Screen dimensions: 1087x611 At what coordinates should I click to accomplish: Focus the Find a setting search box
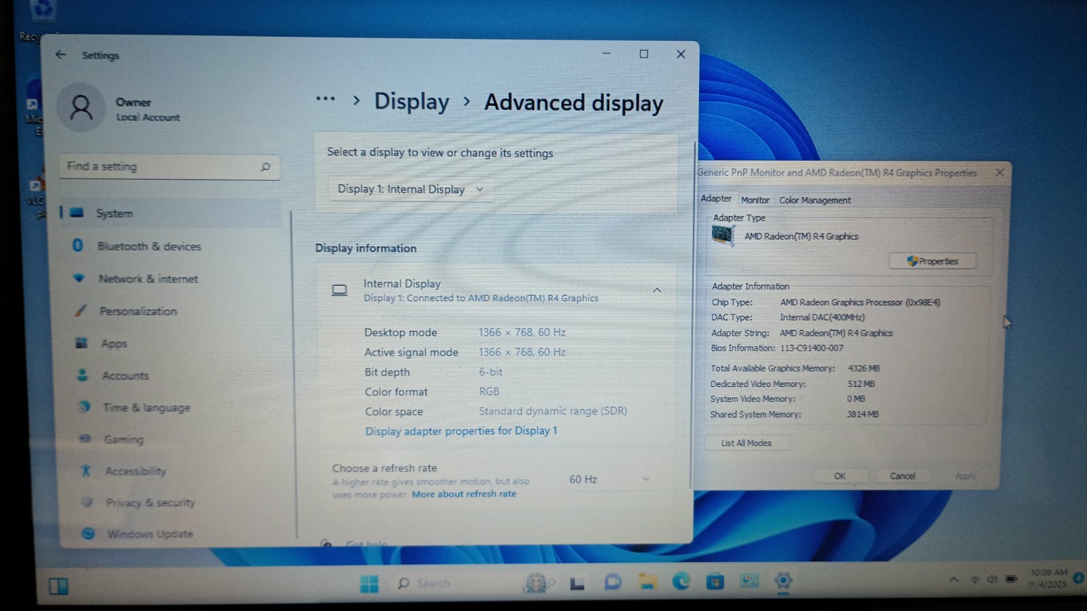169,166
